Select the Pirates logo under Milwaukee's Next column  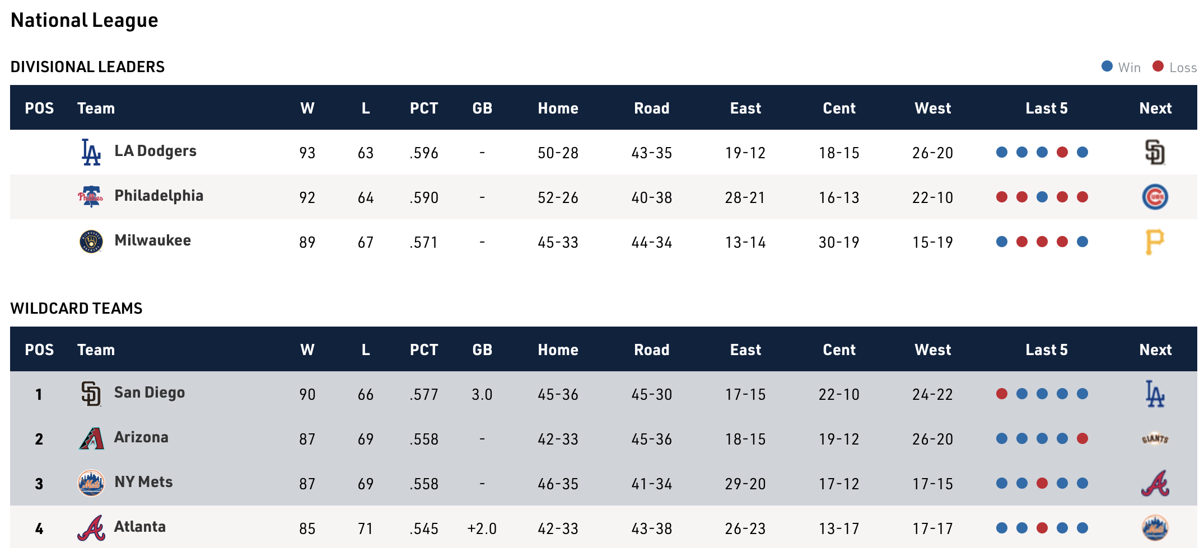coord(1155,242)
